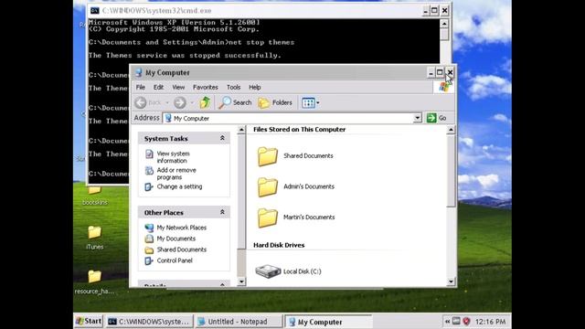Click file list scrollbar down arrow
Image resolution: width=585 pixels, height=329 pixels.
[x=451, y=281]
